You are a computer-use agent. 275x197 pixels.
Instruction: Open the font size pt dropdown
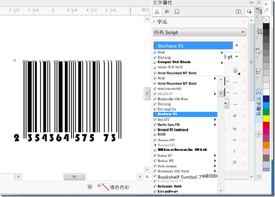[236, 57]
